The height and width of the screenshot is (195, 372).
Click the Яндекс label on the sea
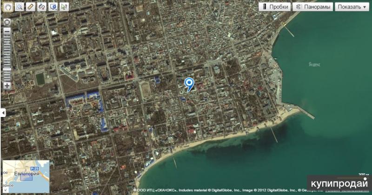314,65
